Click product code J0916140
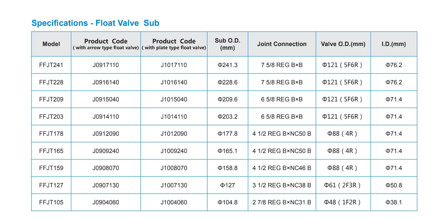Screen dimensions: 447x219 pyautogui.click(x=106, y=82)
